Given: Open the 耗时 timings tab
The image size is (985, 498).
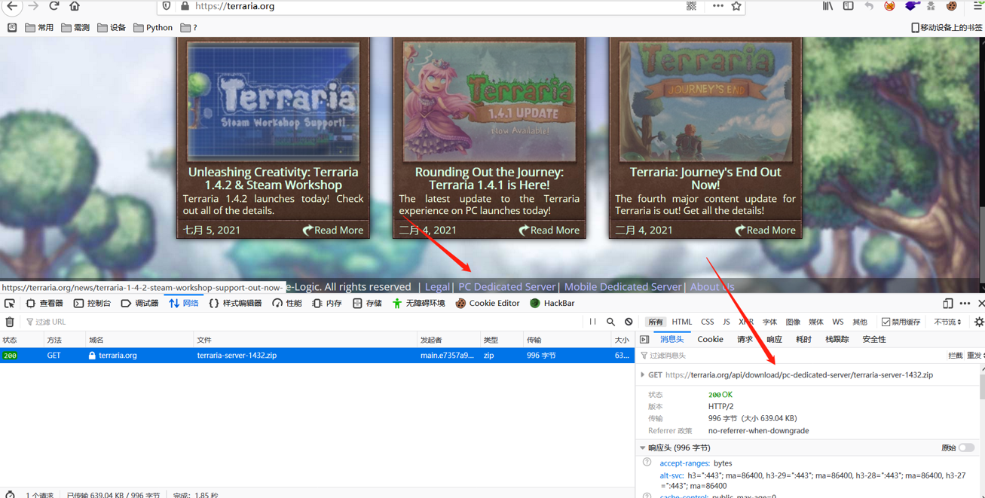Looking at the screenshot, I should coord(803,340).
